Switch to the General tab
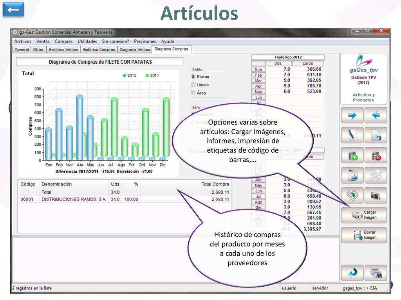Screen dimensions: 401x300 click(x=22, y=50)
